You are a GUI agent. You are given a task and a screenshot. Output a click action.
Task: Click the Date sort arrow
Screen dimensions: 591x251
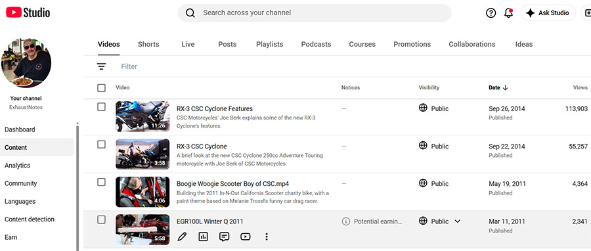[x=506, y=87]
